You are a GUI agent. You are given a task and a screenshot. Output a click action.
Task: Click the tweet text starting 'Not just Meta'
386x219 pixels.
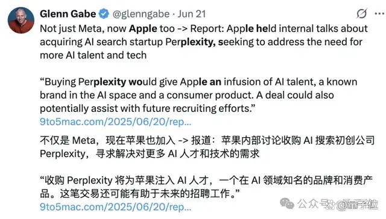(x=204, y=42)
